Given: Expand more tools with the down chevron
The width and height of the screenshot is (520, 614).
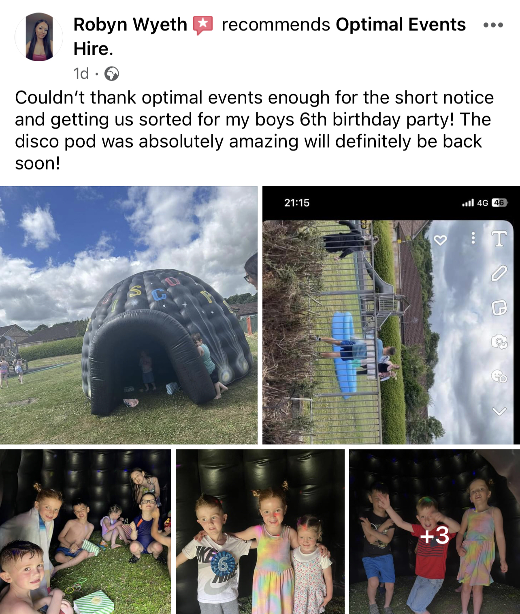Looking at the screenshot, I should pyautogui.click(x=499, y=411).
